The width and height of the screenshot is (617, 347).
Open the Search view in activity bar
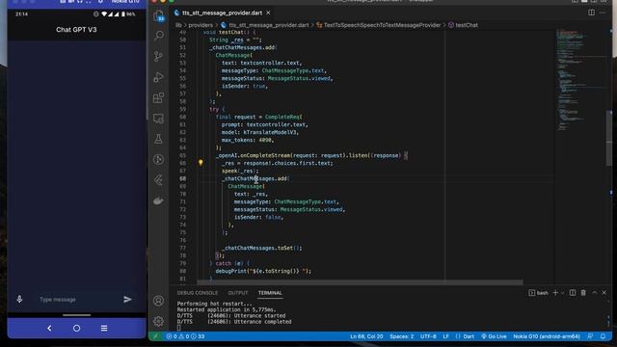click(158, 36)
